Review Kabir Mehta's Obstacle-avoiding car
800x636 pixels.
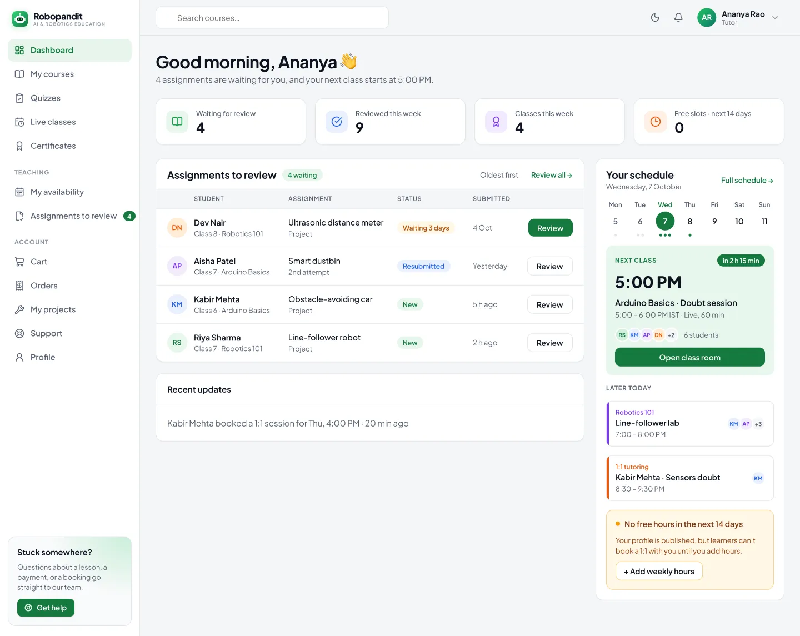click(x=550, y=304)
